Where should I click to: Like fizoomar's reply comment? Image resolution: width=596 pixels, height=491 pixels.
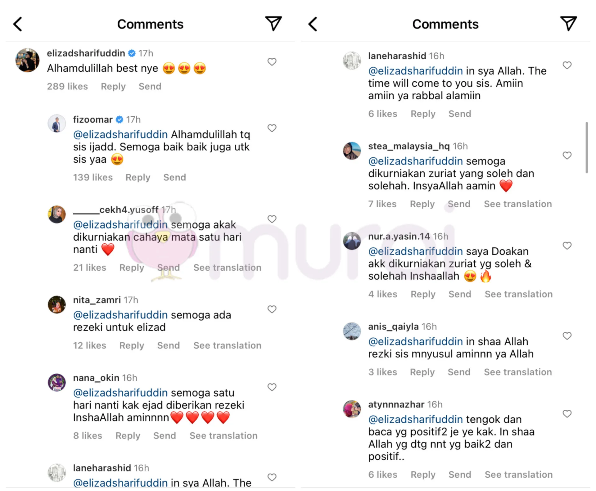tap(272, 128)
